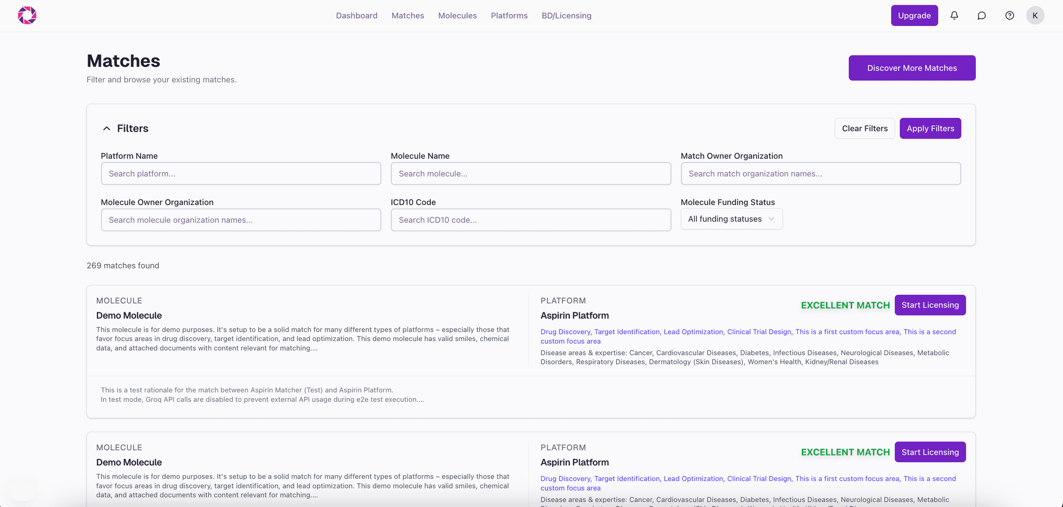Image resolution: width=1063 pixels, height=507 pixels.
Task: Apply the current filters
Action: (x=930, y=128)
